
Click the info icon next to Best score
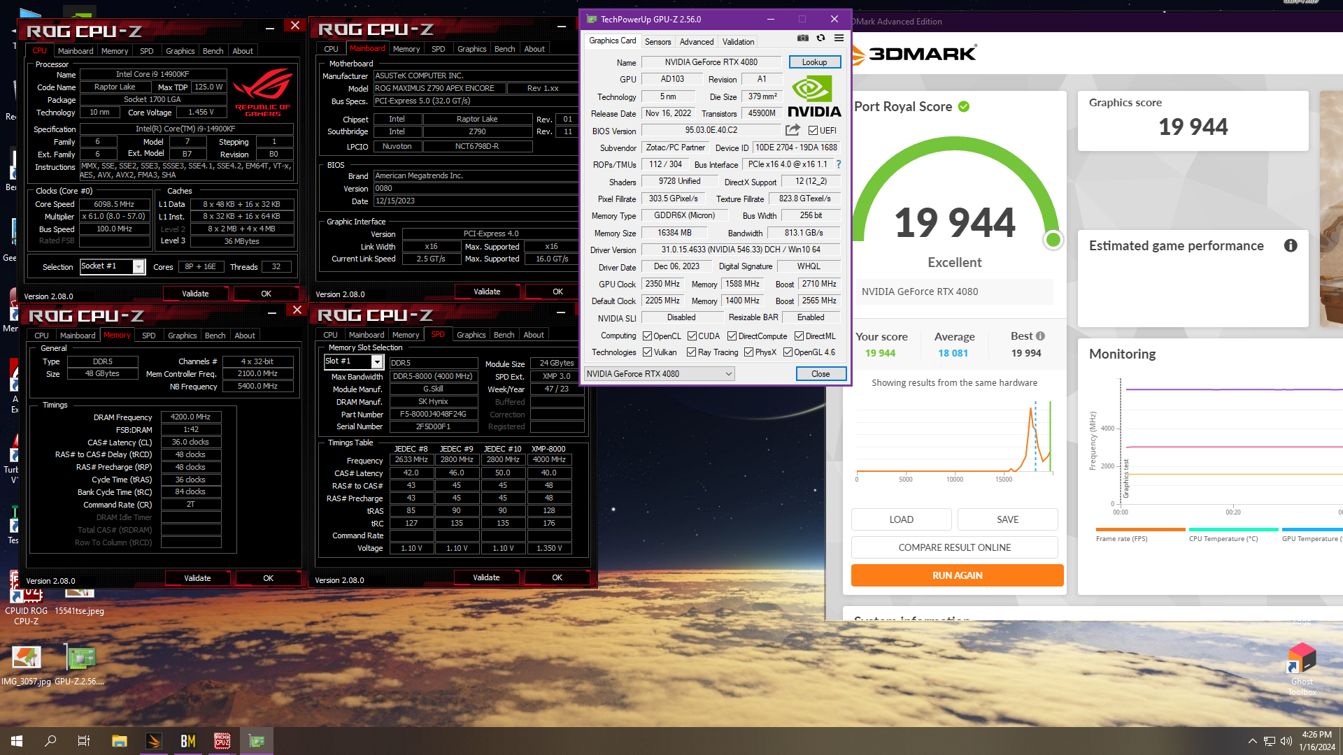tap(1040, 336)
